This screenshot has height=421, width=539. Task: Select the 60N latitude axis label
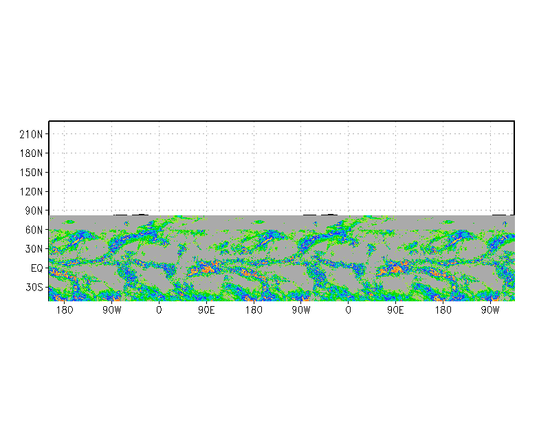(x=34, y=230)
